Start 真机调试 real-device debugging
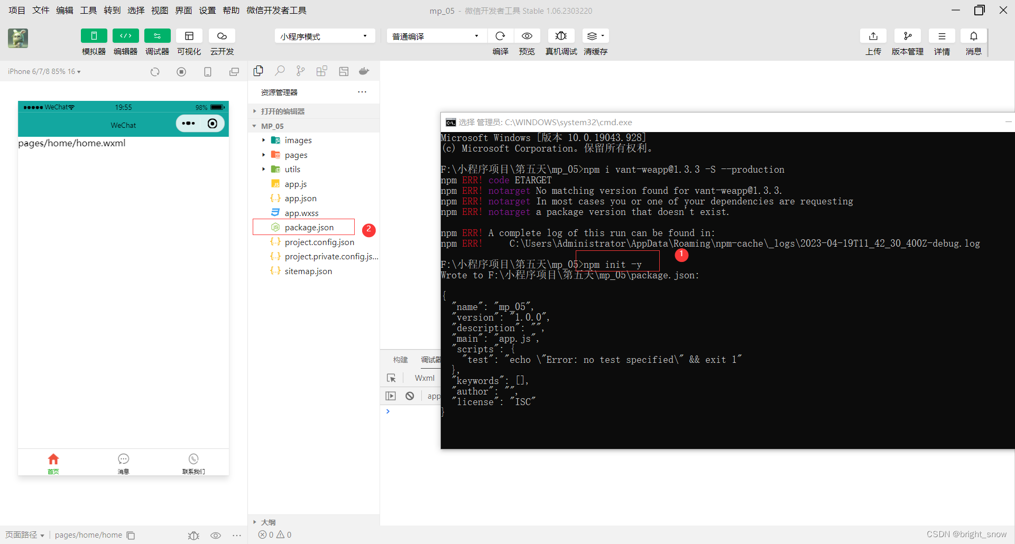Image resolution: width=1015 pixels, height=544 pixels. (561, 36)
